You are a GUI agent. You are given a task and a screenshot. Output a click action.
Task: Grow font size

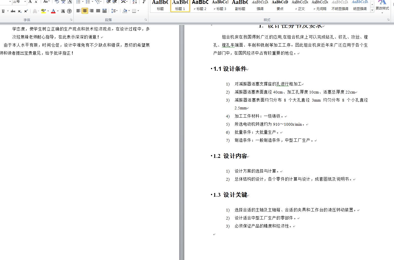click(x=30, y=2)
